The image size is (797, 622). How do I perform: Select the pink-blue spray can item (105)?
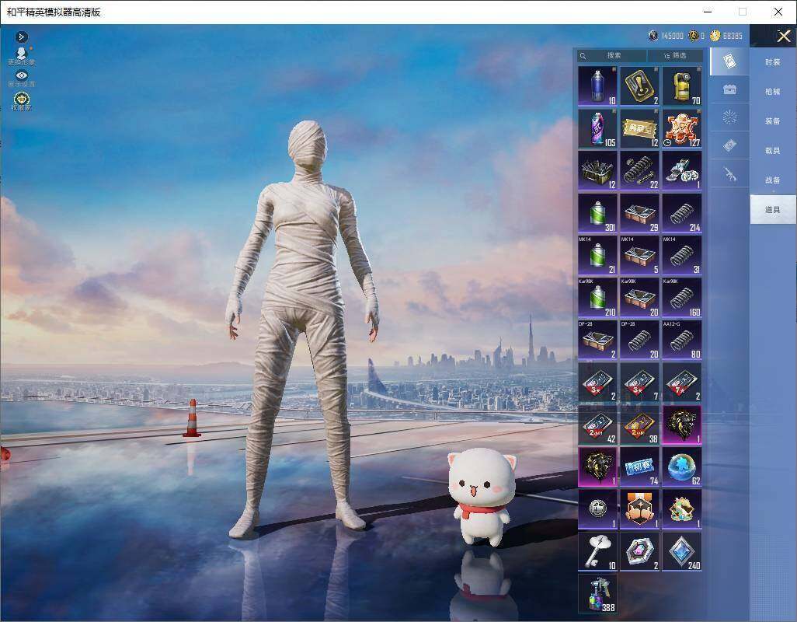tap(598, 128)
